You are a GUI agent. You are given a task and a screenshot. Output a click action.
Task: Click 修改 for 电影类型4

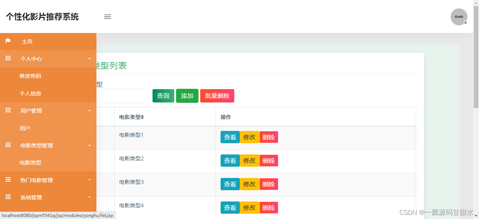tap(249, 208)
